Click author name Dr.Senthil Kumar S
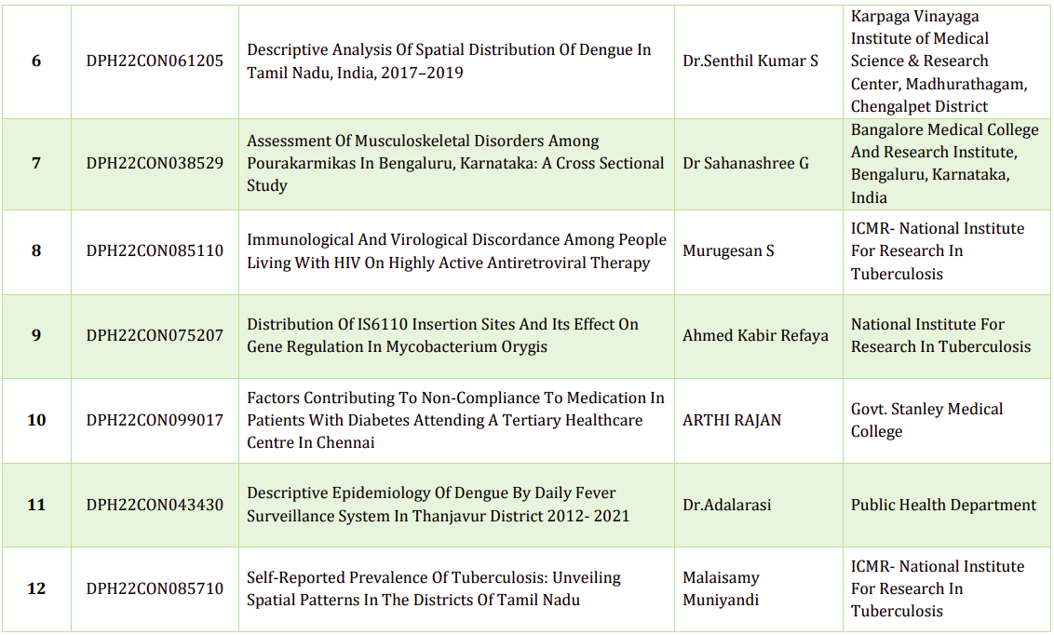The width and height of the screenshot is (1054, 635). [x=750, y=61]
